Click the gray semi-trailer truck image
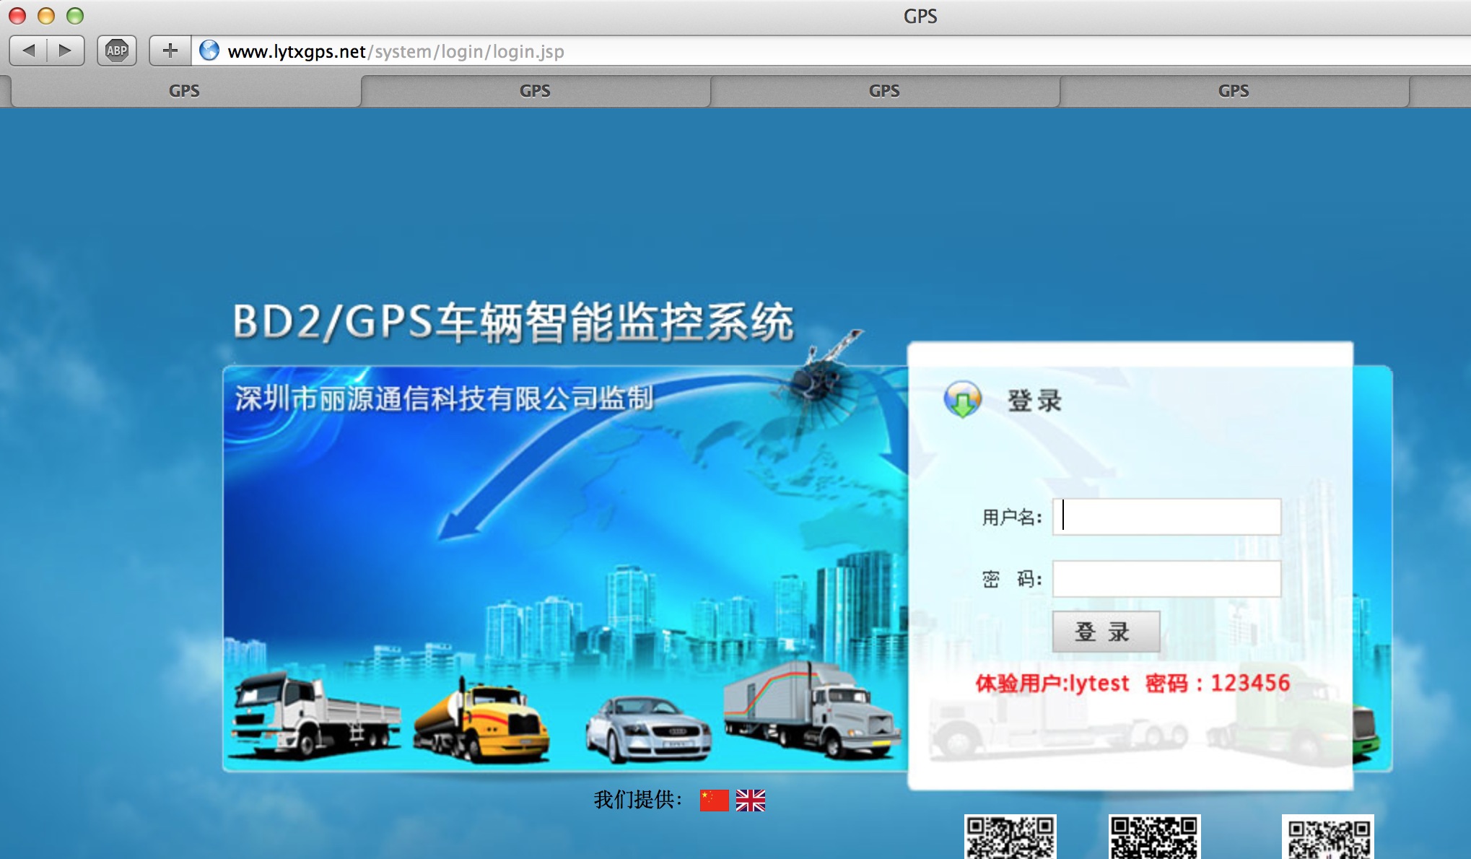1471x859 pixels. coord(813,709)
